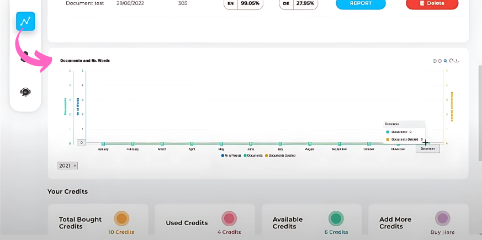Click the July data point marker
The width and height of the screenshot is (482, 240).
(x=280, y=144)
